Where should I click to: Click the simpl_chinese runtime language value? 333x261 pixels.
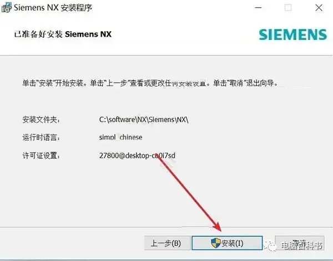pyautogui.click(x=120, y=137)
